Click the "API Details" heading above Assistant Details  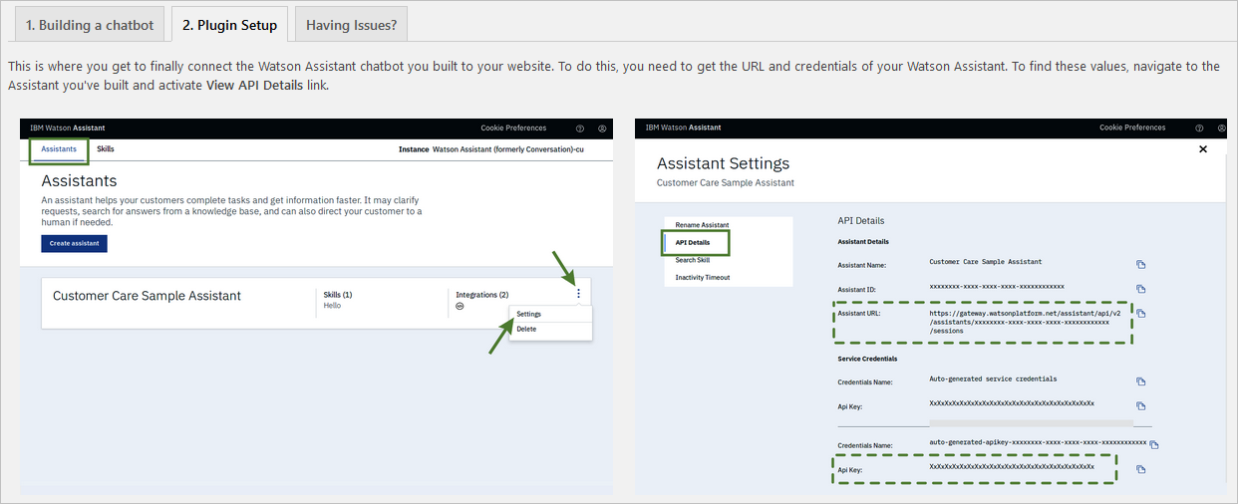(861, 221)
